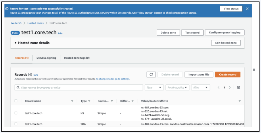Screen dimensions: 261x133
Task: Expand Hosted zone details section
Action: click(x=16, y=43)
